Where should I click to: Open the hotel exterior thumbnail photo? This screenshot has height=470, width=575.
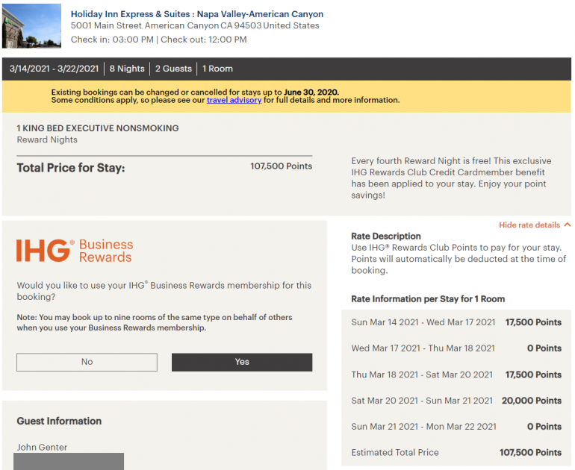31,25
